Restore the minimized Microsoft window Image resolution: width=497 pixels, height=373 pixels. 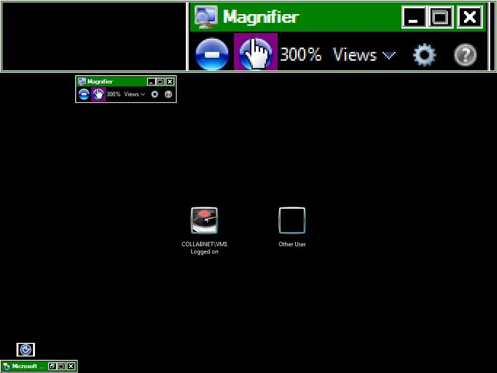click(x=52, y=366)
